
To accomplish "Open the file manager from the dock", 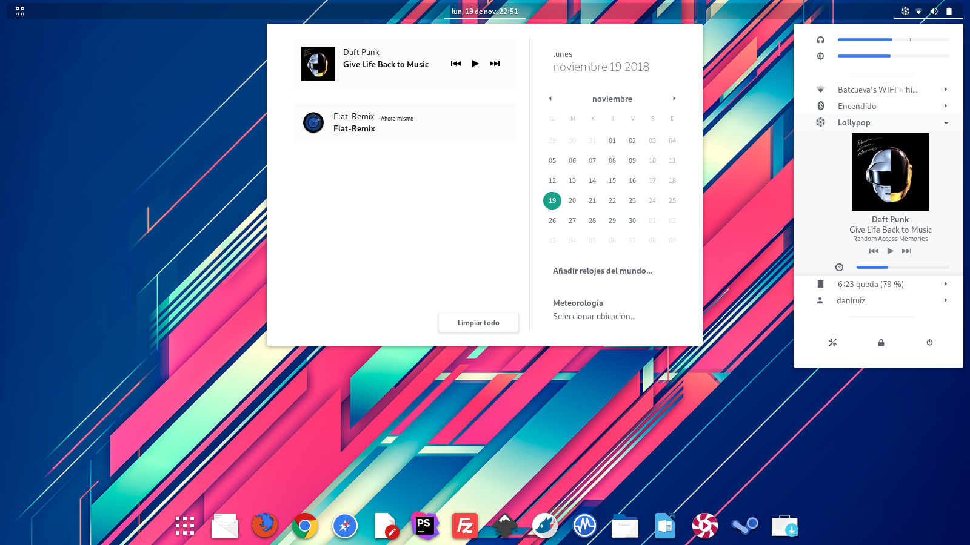I will (625, 526).
